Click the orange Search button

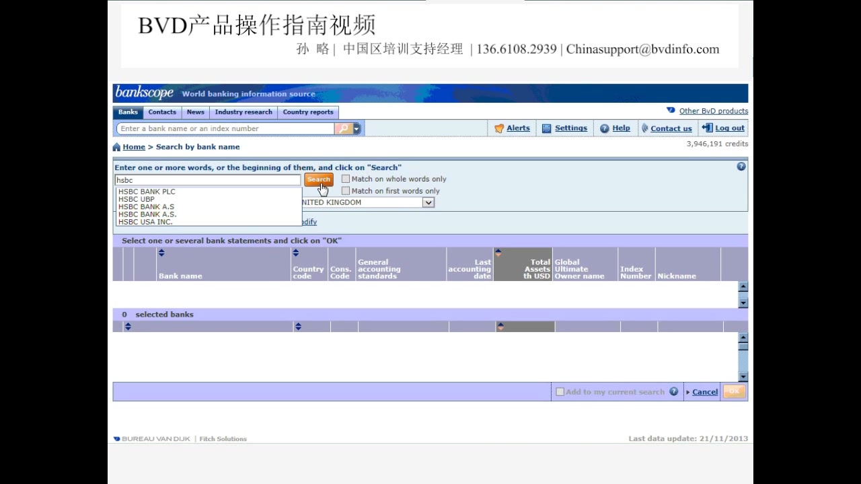point(319,179)
